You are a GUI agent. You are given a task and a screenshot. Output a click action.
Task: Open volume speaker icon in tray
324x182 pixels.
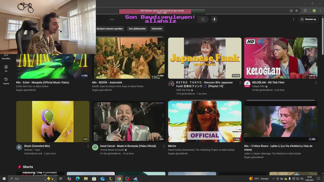(x=302, y=179)
